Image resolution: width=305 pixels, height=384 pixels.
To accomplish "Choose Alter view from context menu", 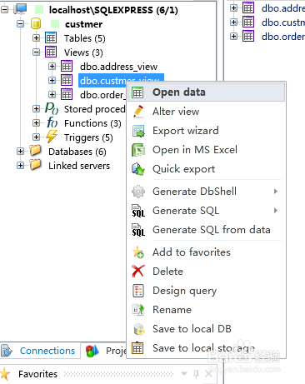I will click(x=207, y=112).
